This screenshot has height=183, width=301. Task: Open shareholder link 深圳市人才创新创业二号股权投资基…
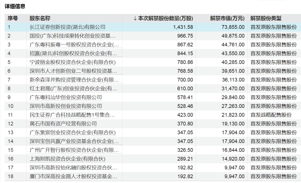[x=73, y=71]
